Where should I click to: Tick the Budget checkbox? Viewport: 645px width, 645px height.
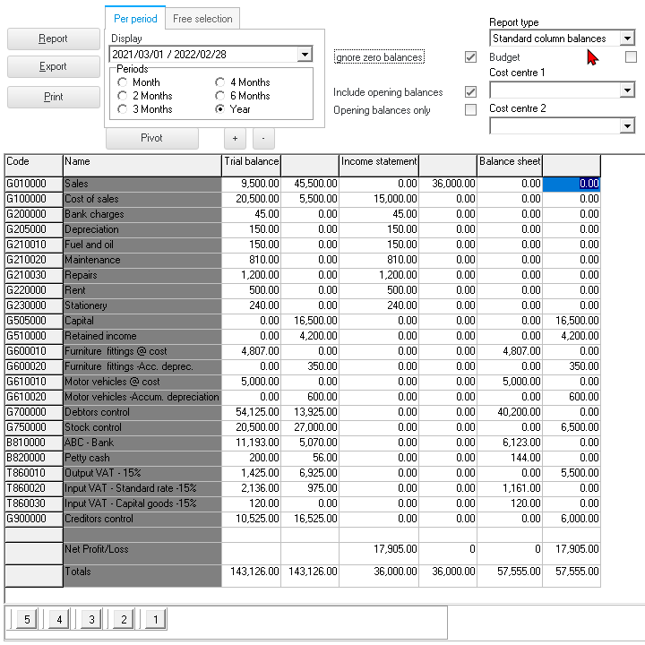point(631,57)
